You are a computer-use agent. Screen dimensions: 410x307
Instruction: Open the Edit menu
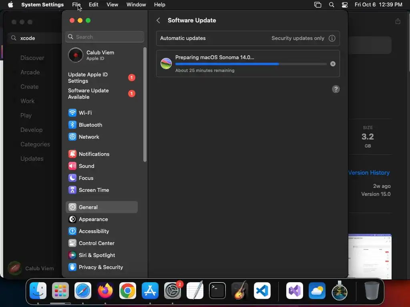click(93, 5)
